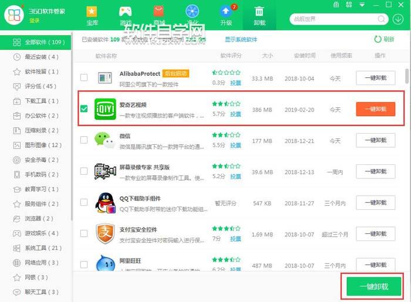Screen dimensions: 411x302
Task: Click the 服务组件 star icon
Action: point(17,204)
